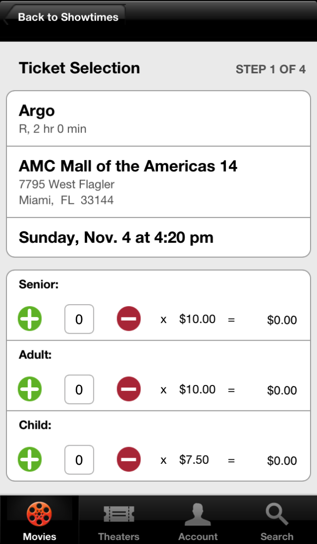Remove a Senior ticket with red minus

click(x=129, y=319)
